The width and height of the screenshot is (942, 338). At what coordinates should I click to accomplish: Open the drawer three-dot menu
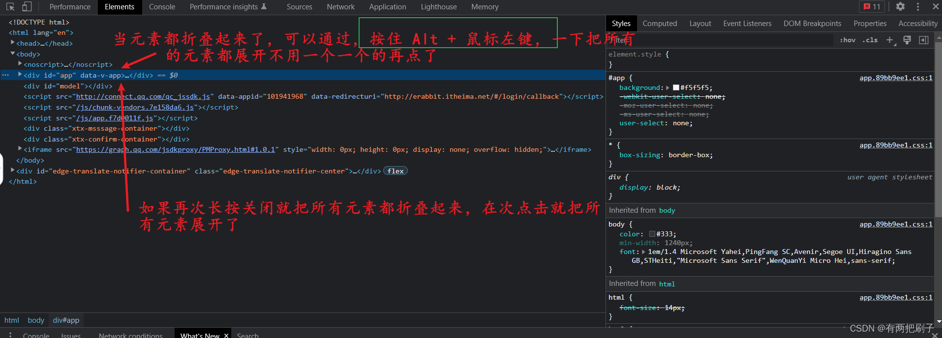10,335
